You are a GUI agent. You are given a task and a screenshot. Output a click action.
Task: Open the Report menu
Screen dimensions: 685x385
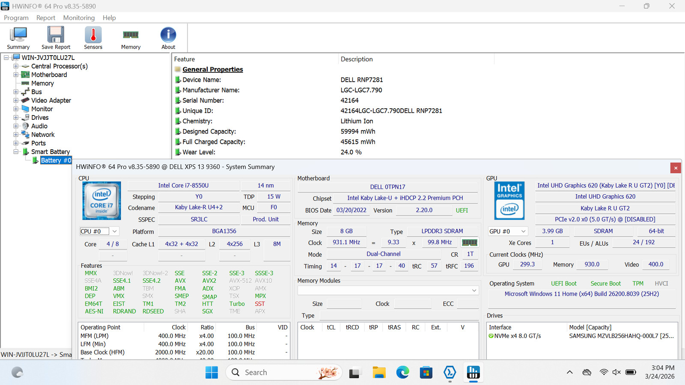[x=46, y=18]
